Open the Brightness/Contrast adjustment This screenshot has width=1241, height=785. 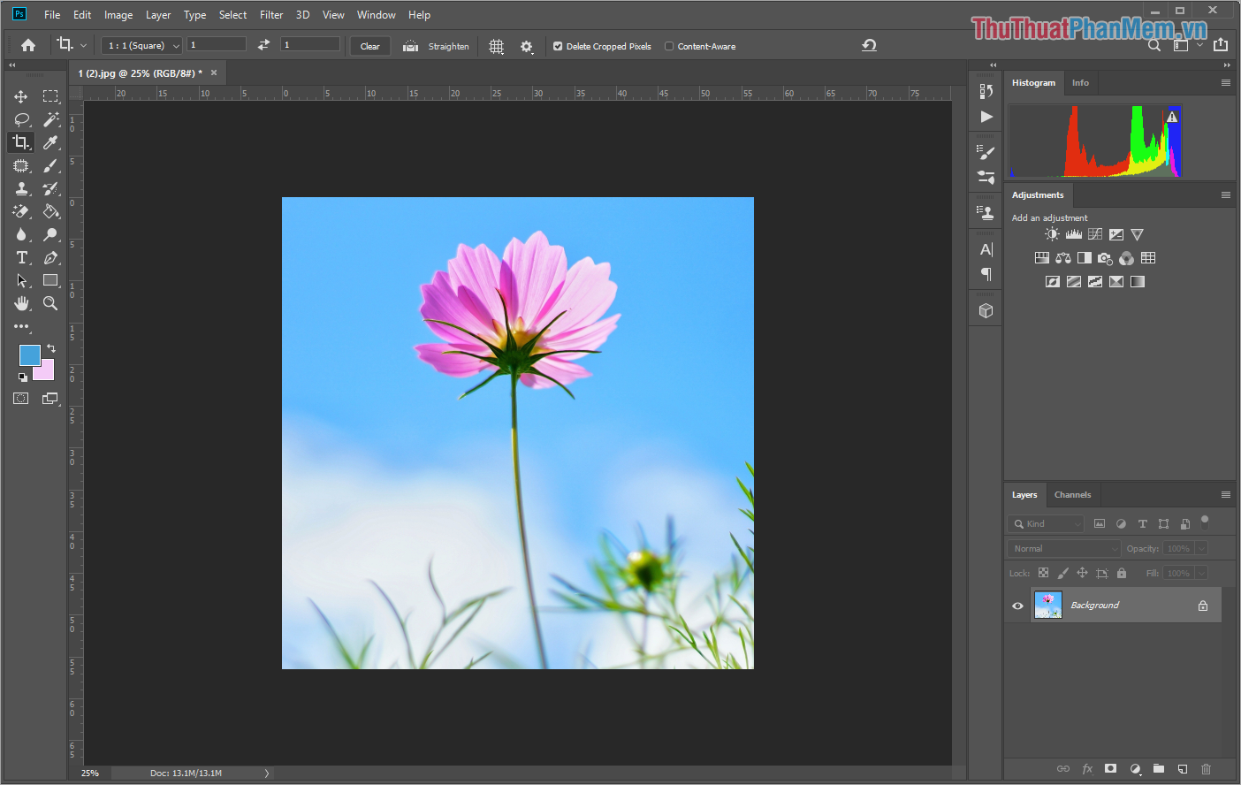pos(1052,234)
